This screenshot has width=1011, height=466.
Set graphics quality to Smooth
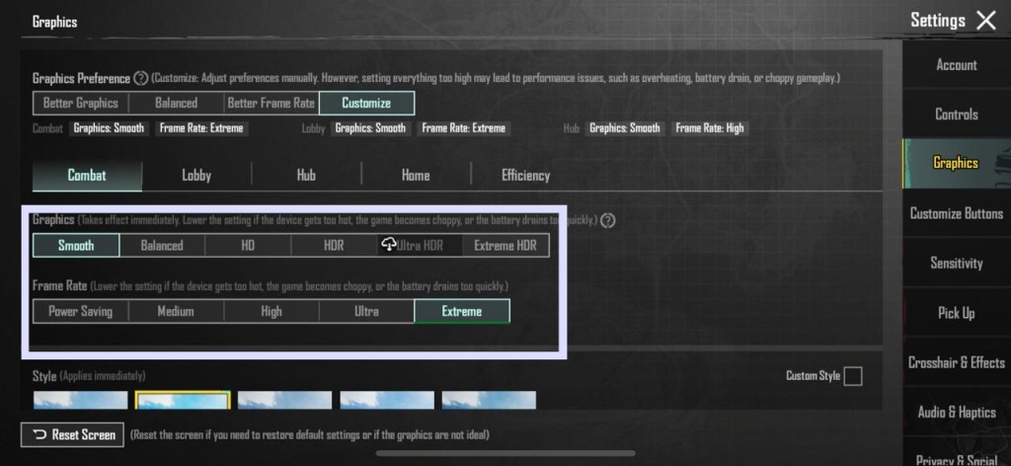point(76,246)
